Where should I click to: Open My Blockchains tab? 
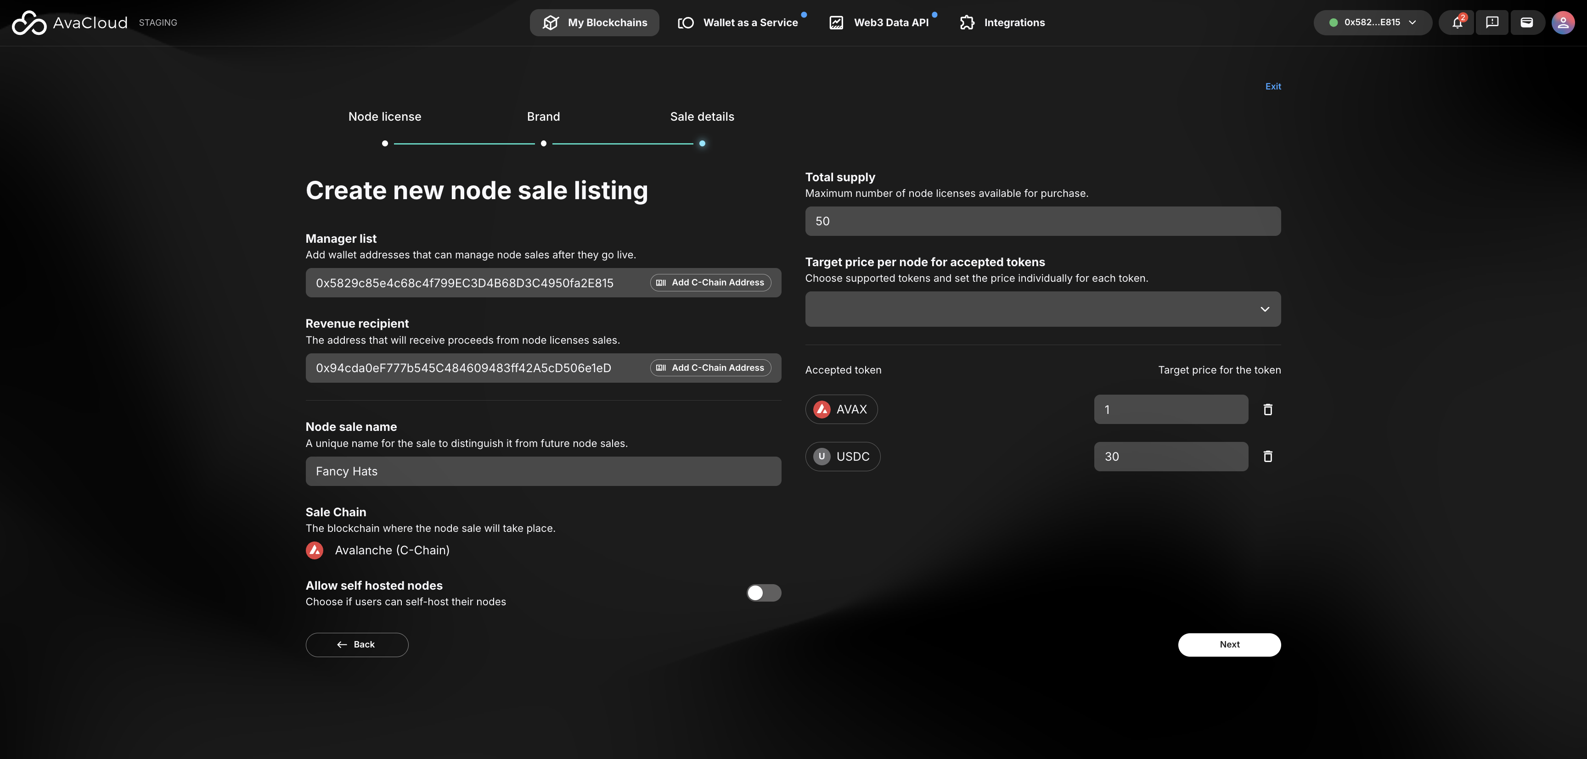[595, 23]
